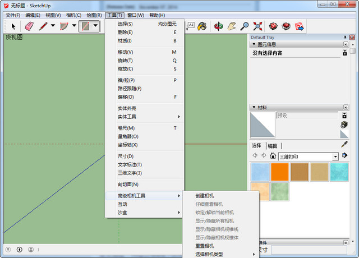Choose the Pencil line tool
Viewport: 359px width, 258px height.
point(43,25)
